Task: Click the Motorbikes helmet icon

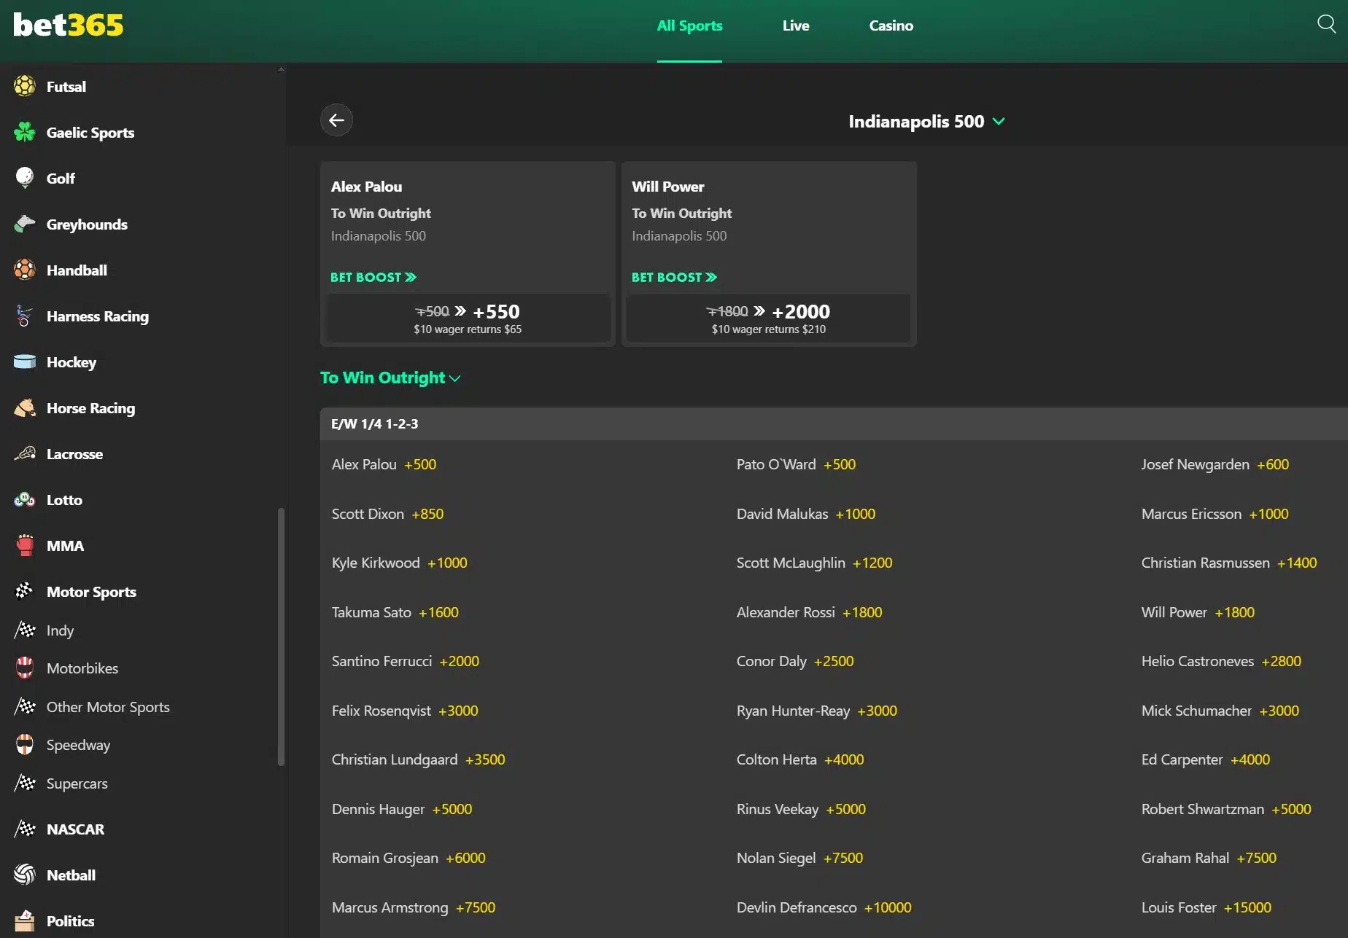Action: (x=25, y=668)
